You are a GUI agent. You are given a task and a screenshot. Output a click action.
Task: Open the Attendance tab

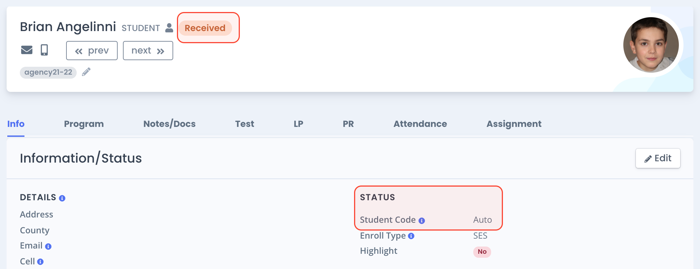point(420,124)
